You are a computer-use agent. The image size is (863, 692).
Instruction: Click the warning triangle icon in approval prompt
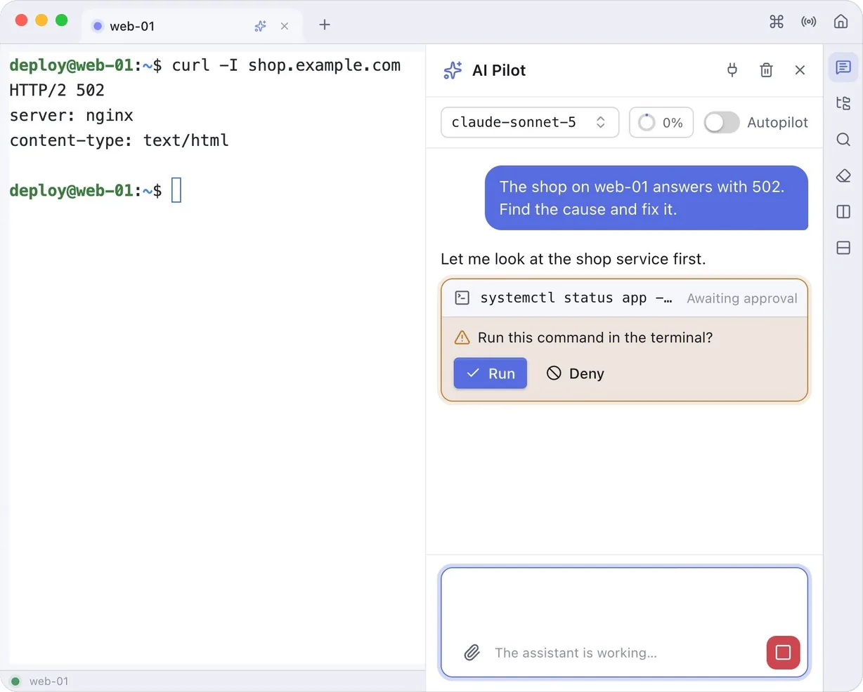(x=462, y=338)
